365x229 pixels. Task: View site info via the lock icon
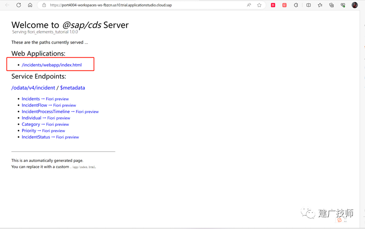pyautogui.click(x=44, y=5)
